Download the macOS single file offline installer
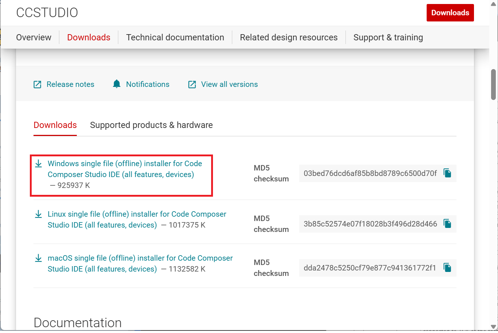The width and height of the screenshot is (498, 333). [140, 264]
